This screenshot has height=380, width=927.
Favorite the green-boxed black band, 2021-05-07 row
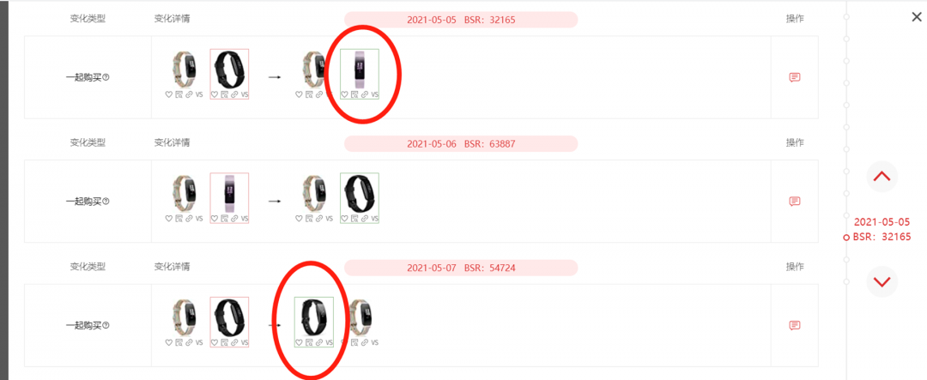(299, 343)
